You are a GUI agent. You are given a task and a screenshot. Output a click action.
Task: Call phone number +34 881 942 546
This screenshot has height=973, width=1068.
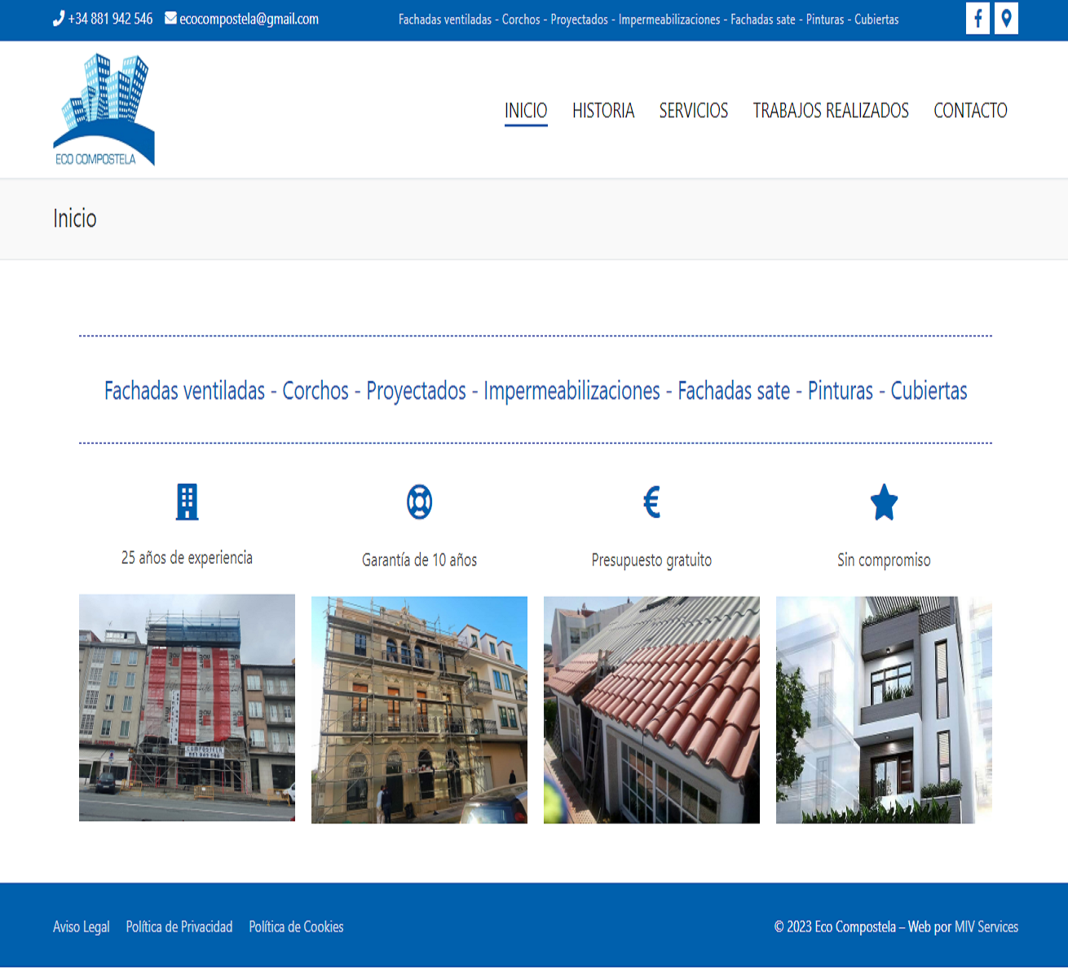click(110, 19)
